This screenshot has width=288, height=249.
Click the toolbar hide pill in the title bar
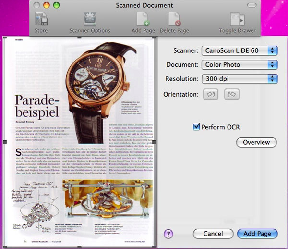[x=252, y=5]
